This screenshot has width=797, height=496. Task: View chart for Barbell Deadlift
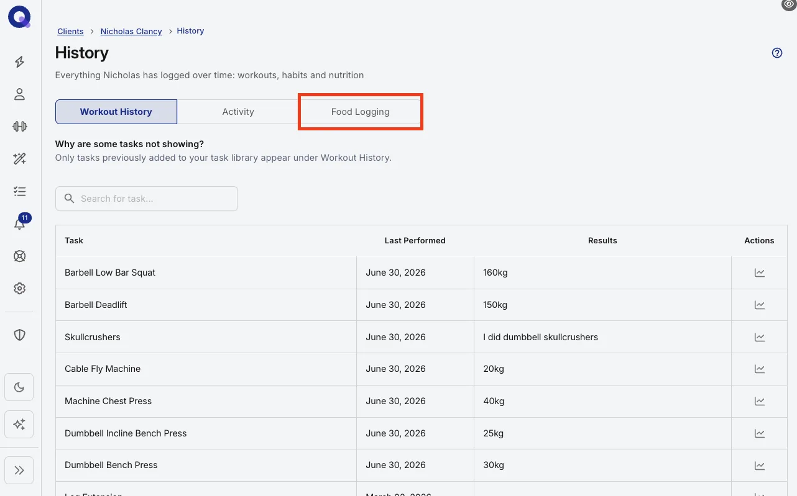point(760,305)
